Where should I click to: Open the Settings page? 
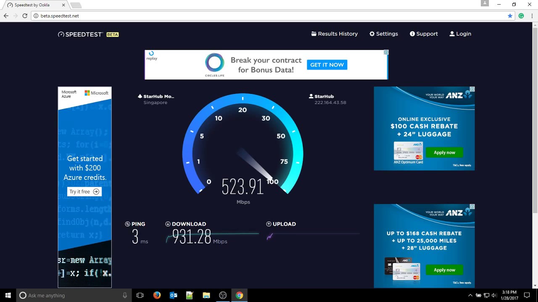pos(384,34)
